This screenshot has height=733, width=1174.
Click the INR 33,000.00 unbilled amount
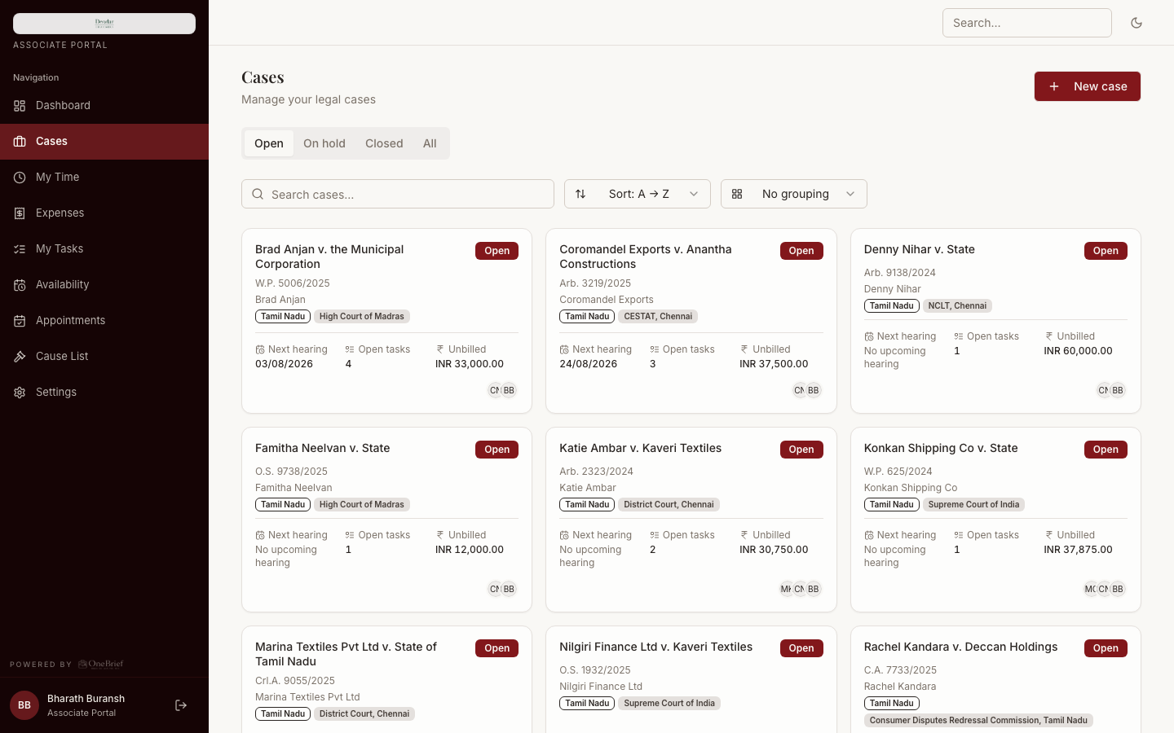point(470,364)
